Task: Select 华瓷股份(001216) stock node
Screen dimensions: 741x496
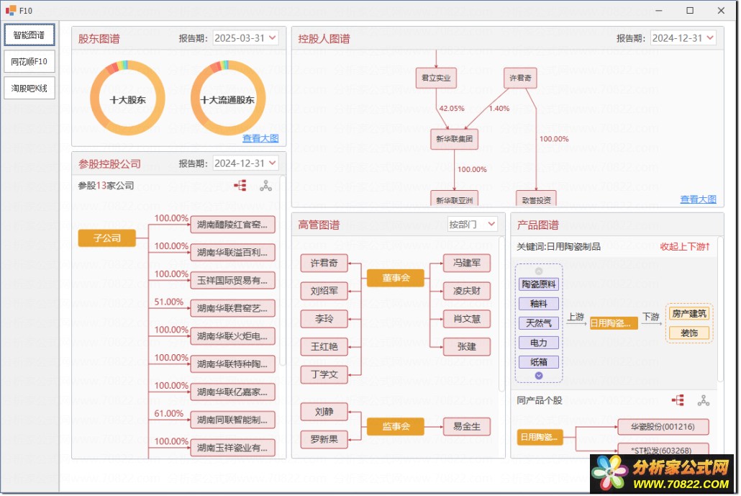Action: pos(663,427)
